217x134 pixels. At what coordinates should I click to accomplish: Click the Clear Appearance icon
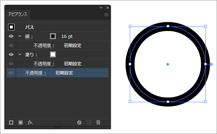click(79, 122)
